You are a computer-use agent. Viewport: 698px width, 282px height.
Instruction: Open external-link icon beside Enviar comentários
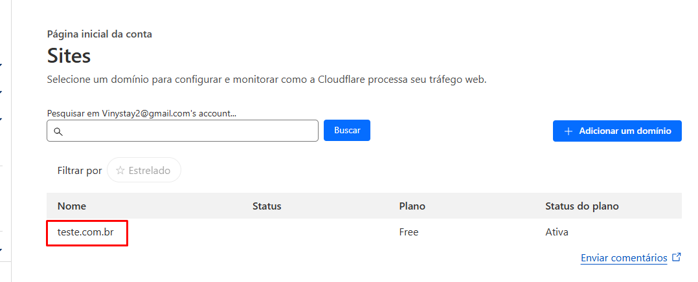coord(677,257)
